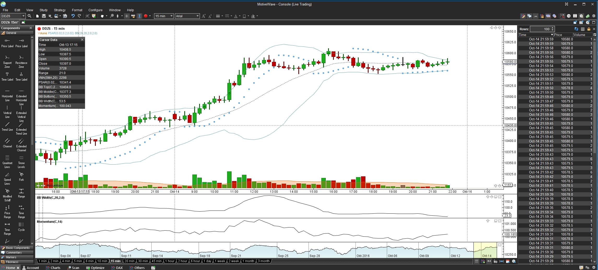Select the Cycle component tool
Screen dimensions: 598x270
21,226
